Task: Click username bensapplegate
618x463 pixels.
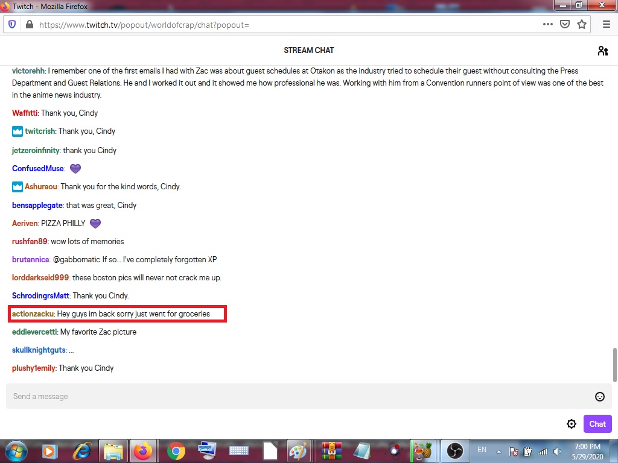Action: coord(37,205)
